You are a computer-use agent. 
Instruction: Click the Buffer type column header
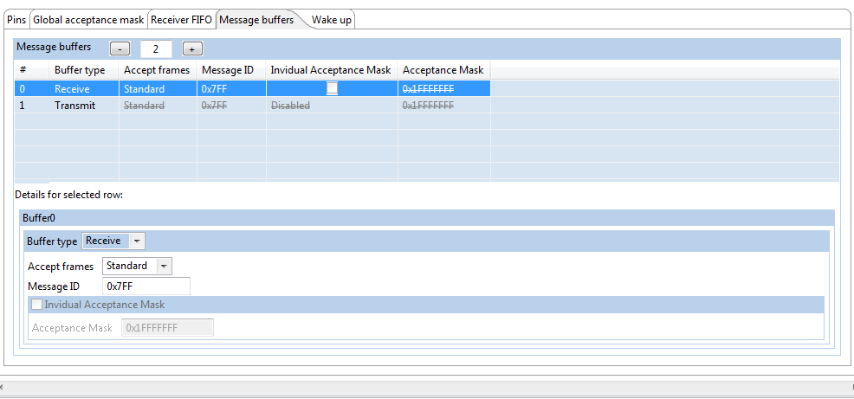coord(84,70)
